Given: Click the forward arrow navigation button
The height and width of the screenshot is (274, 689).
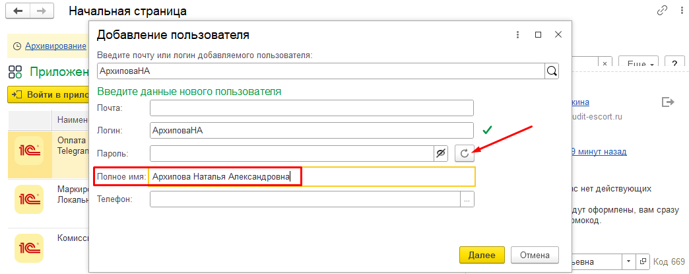Looking at the screenshot, I should coord(41,11).
